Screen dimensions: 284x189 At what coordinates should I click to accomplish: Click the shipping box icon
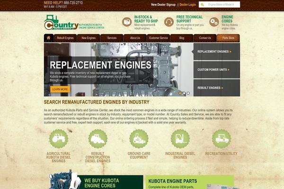point(127,22)
